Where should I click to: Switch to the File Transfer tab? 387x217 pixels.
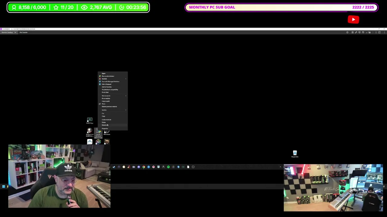tap(24, 32)
